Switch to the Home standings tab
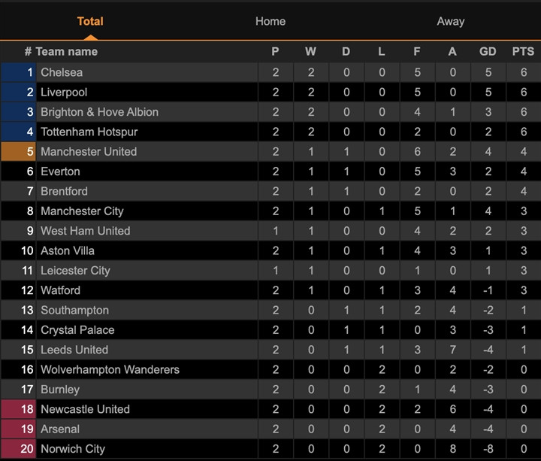Viewport: 541px width, 461px height. tap(270, 21)
